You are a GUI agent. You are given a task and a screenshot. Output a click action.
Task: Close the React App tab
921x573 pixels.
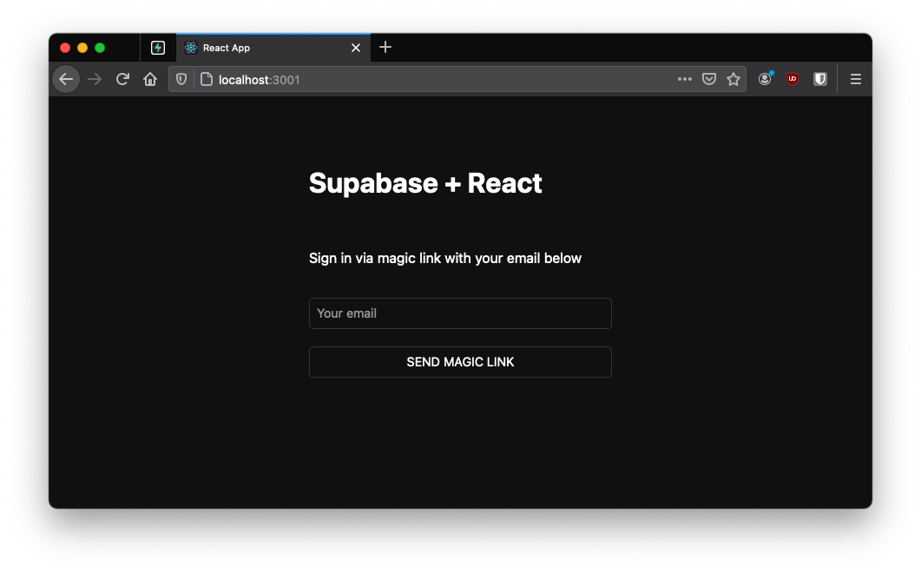[x=355, y=48]
